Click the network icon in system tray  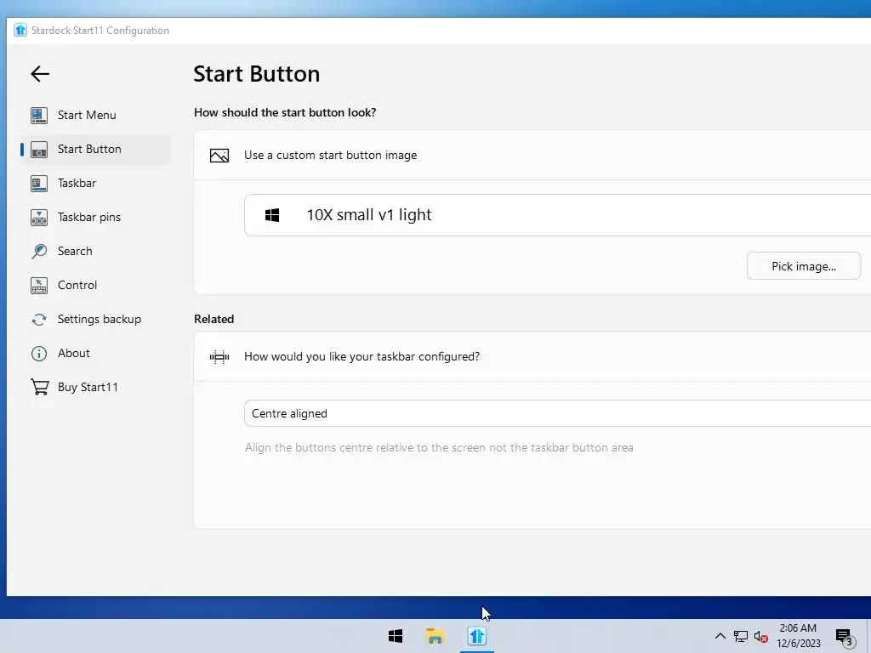click(741, 636)
